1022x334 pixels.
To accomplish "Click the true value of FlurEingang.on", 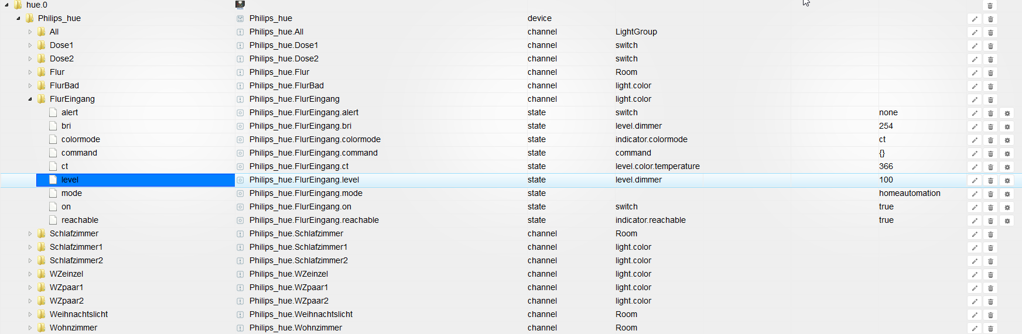I will coord(886,206).
